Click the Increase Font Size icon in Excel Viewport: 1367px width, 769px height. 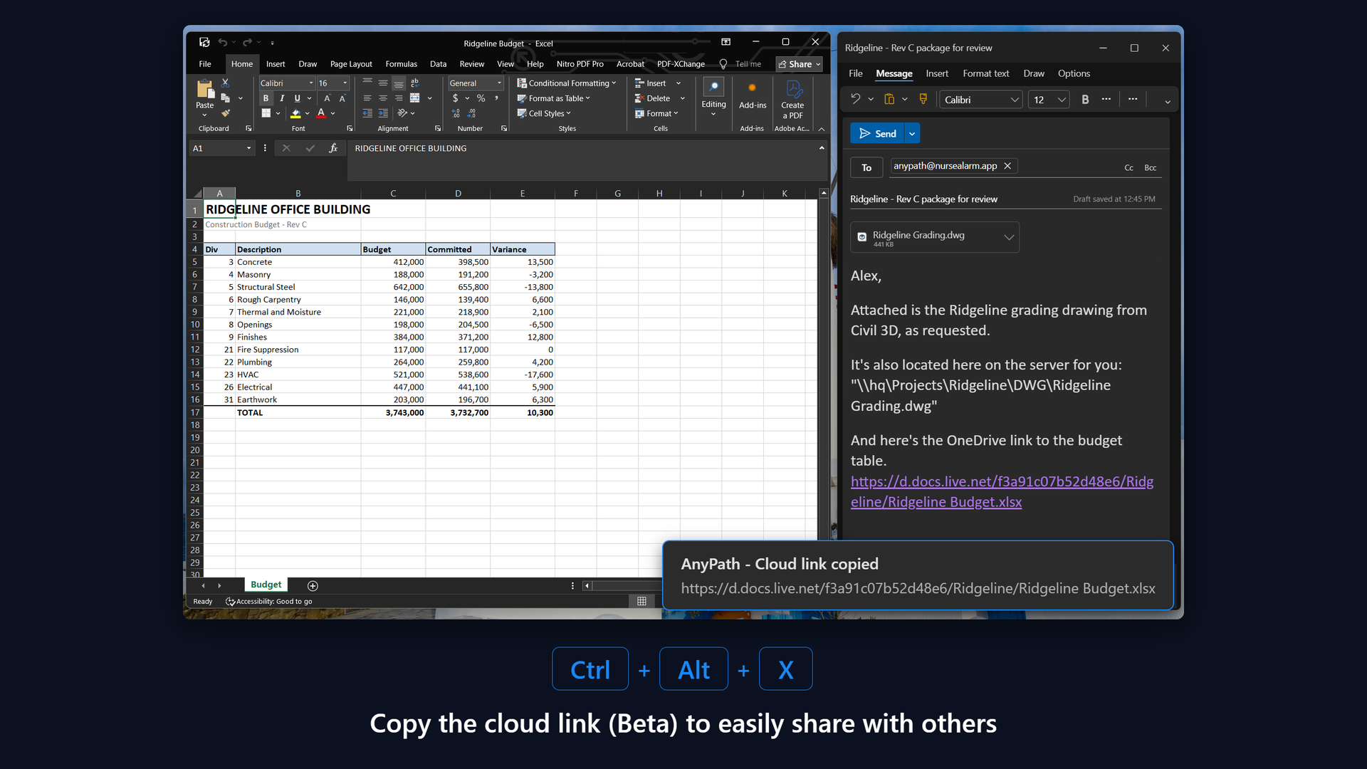[327, 98]
